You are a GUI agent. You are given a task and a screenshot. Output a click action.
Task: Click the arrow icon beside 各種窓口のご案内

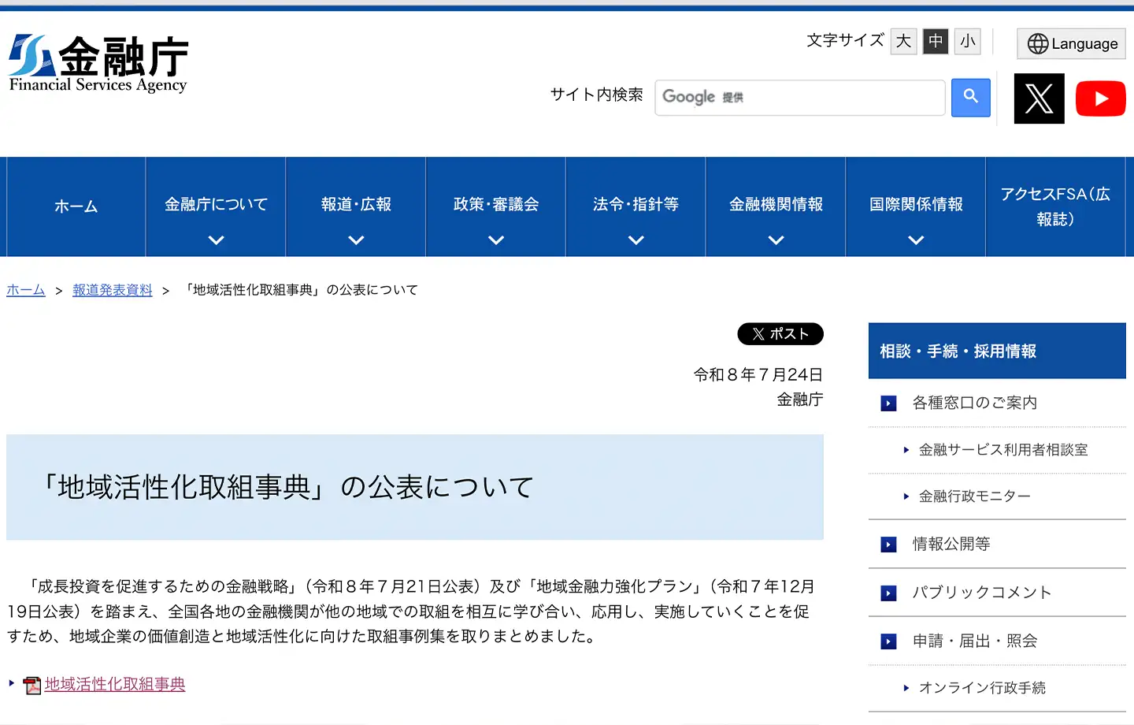coord(888,403)
